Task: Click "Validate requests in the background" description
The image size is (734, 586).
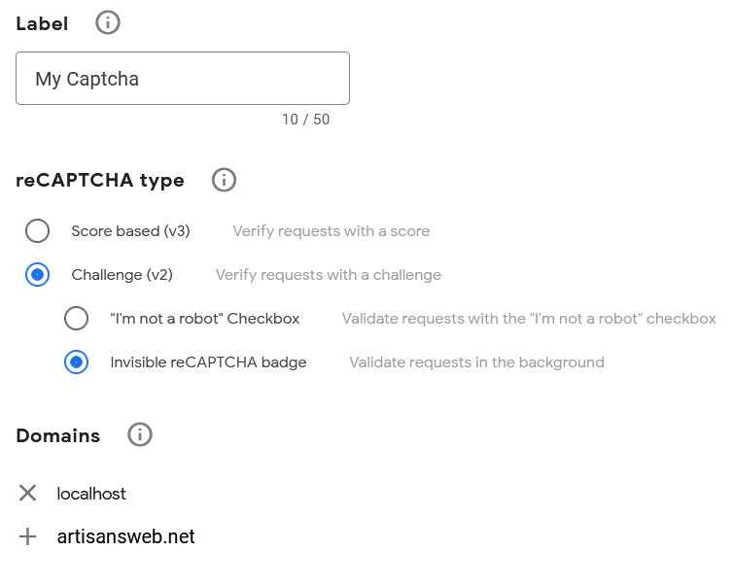Action: click(476, 362)
